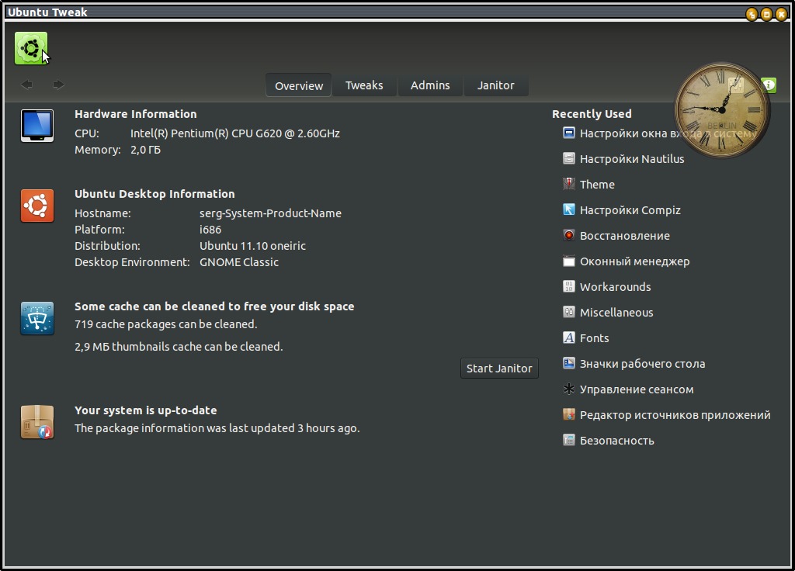Open the Admins tab

(x=430, y=85)
